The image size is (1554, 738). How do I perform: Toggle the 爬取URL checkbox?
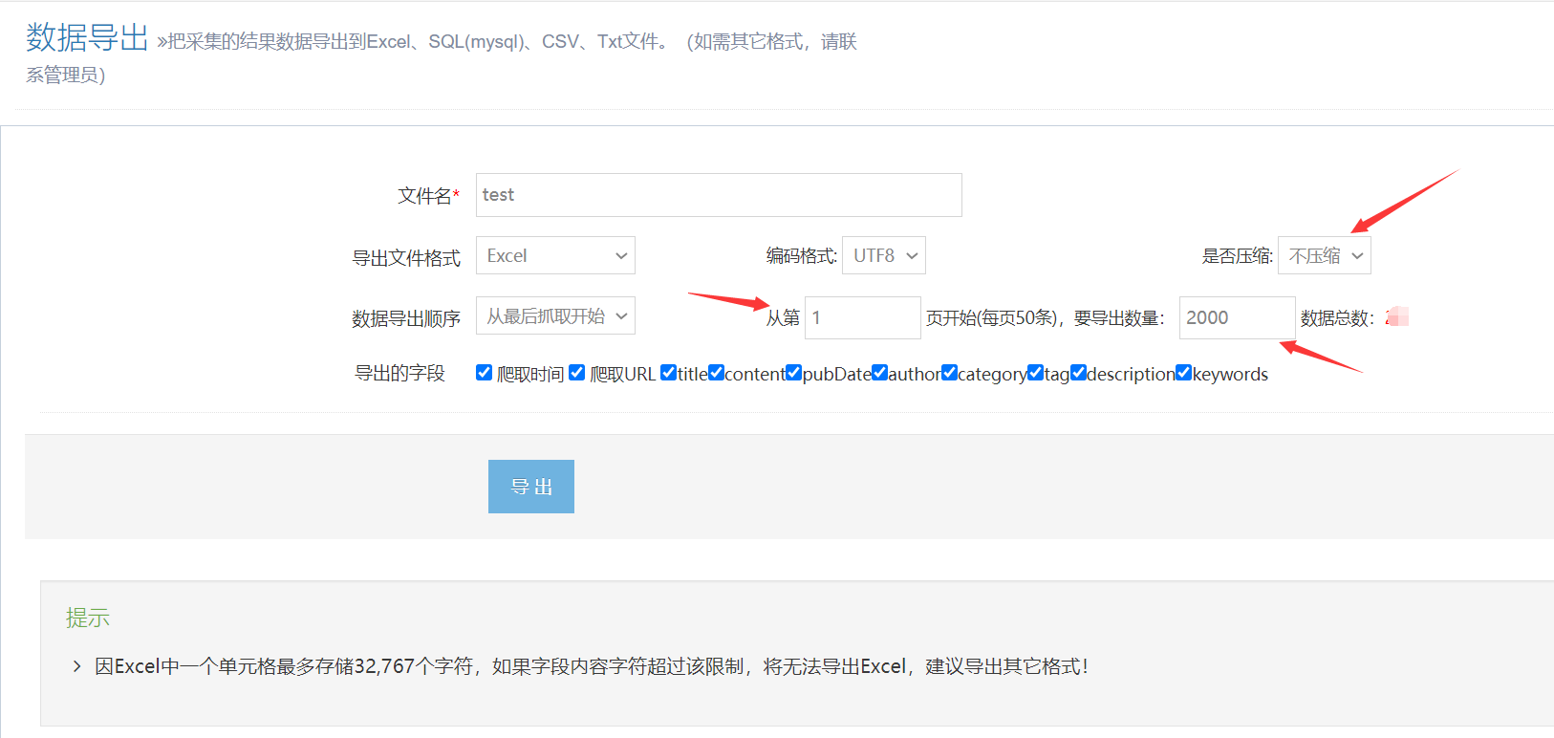tap(576, 373)
